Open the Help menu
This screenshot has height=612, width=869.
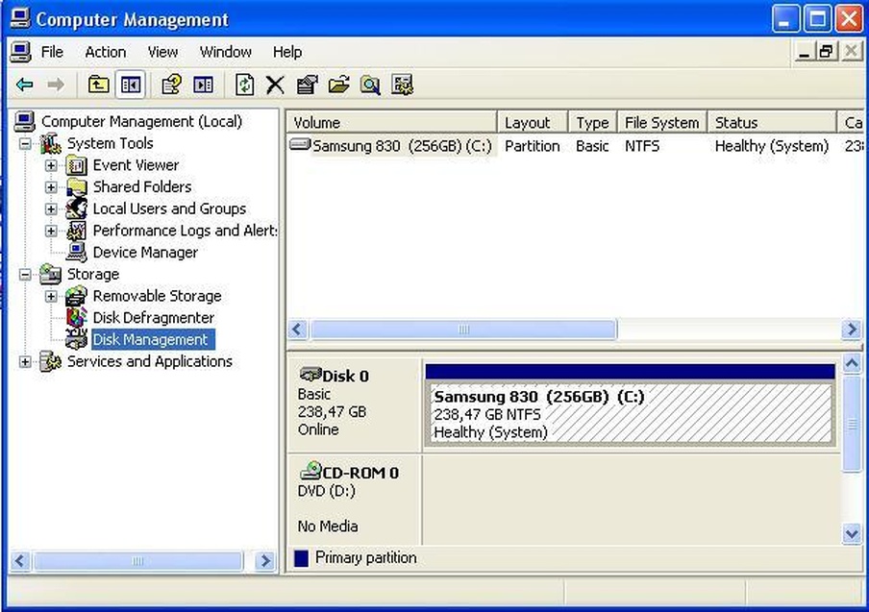click(x=287, y=52)
